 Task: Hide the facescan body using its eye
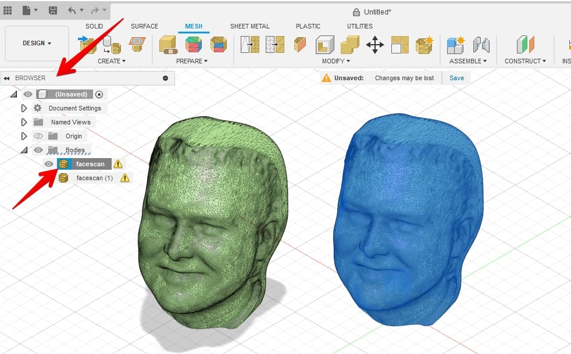48,164
